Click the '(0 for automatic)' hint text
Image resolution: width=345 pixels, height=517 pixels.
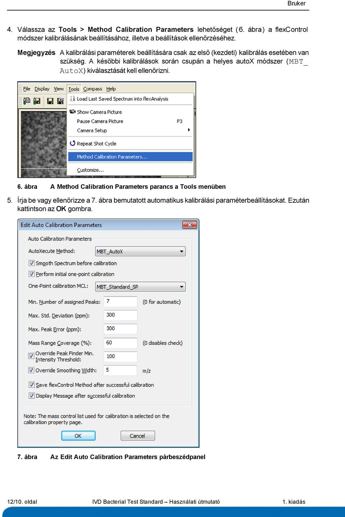click(162, 302)
